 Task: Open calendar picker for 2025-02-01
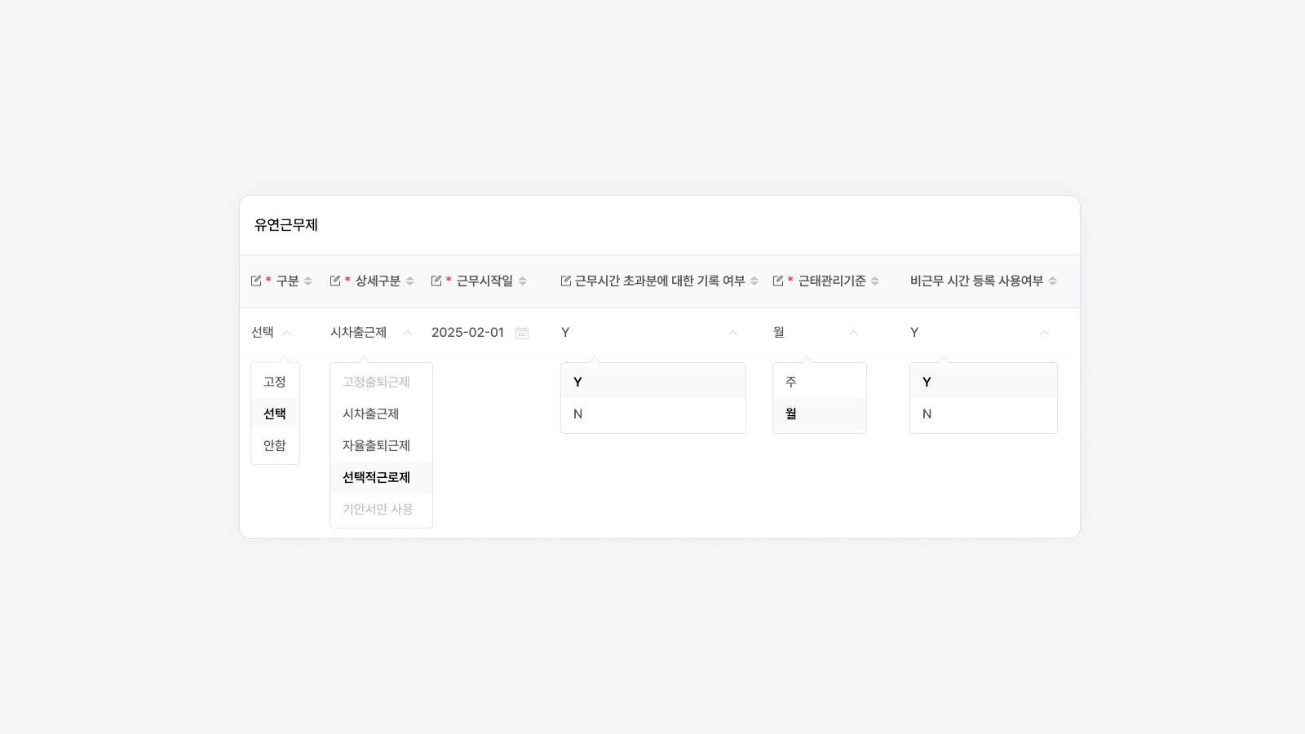point(522,333)
